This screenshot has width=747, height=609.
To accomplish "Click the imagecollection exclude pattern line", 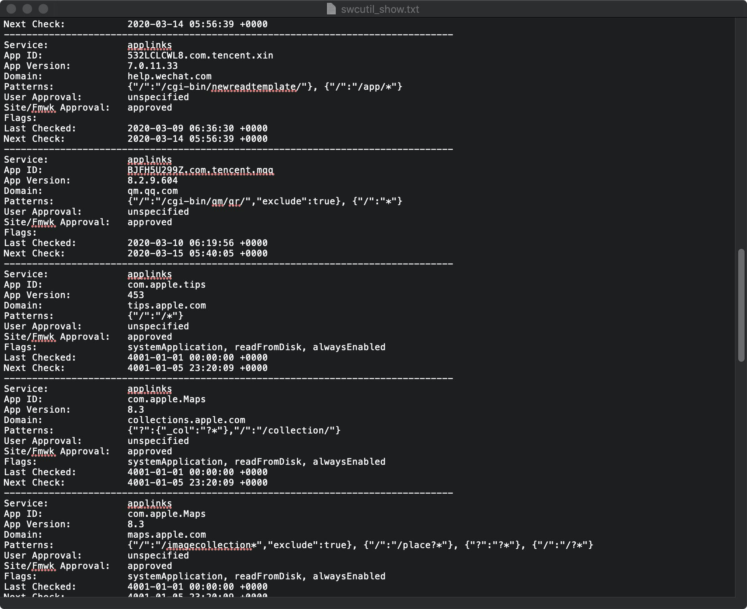I will pos(360,545).
